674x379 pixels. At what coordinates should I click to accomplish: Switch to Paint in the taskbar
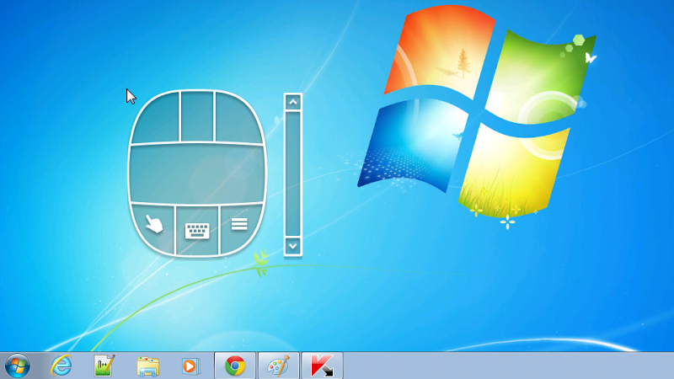278,366
